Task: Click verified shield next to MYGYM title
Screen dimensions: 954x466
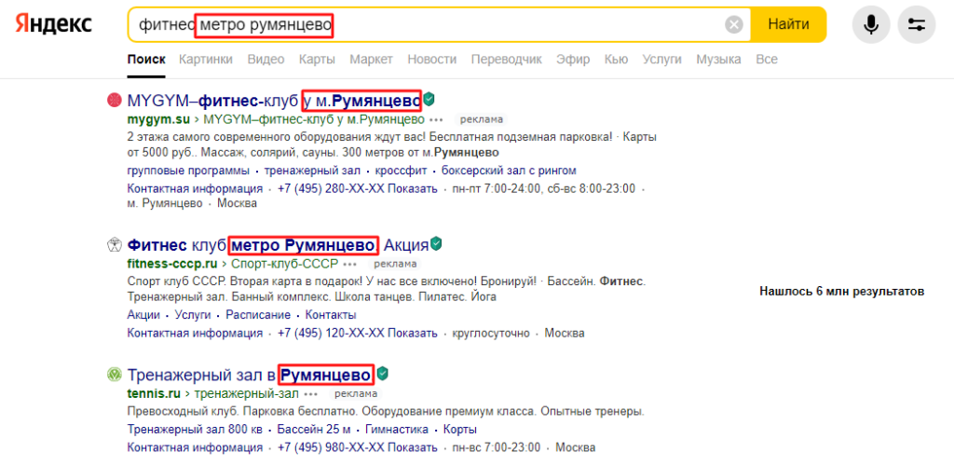Action: [x=429, y=99]
